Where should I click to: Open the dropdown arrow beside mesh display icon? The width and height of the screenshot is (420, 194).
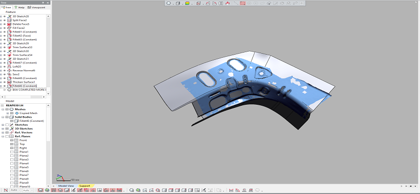point(173,4)
